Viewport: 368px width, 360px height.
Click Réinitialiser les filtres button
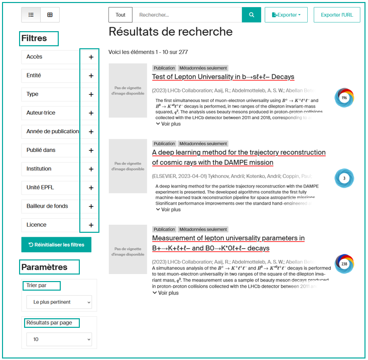tap(56, 245)
